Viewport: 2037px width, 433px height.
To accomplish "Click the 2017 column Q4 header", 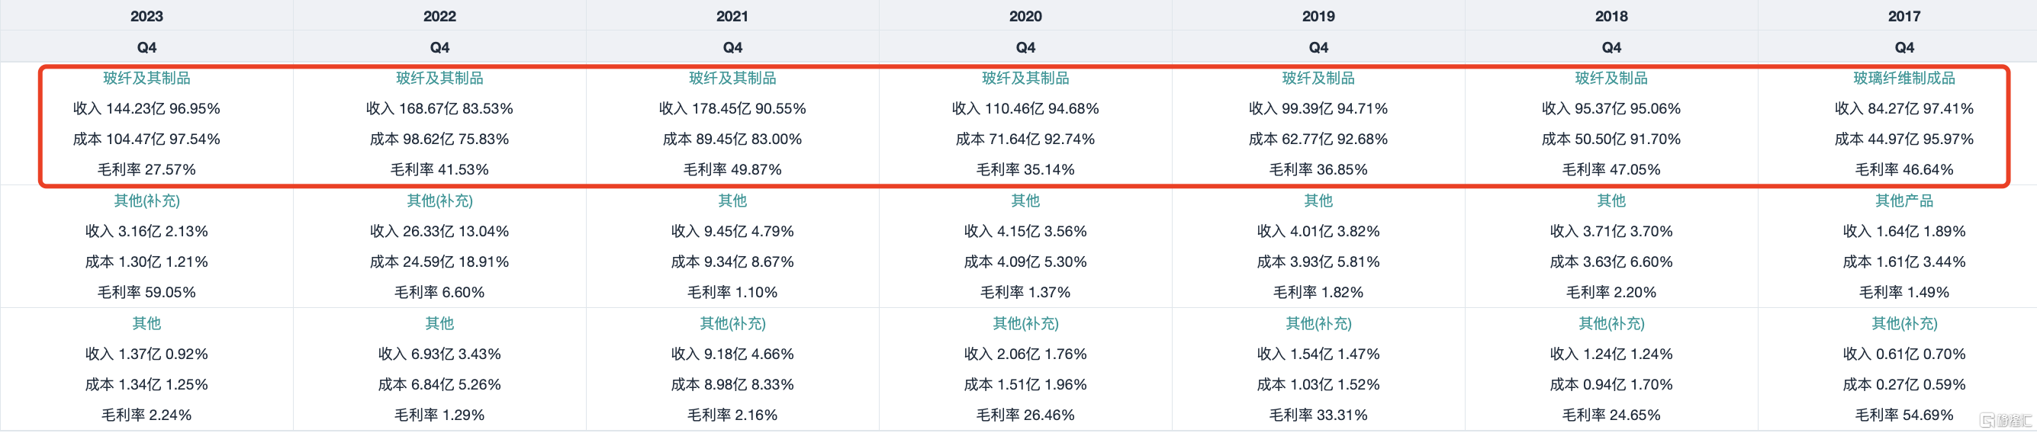I will coord(1904,47).
